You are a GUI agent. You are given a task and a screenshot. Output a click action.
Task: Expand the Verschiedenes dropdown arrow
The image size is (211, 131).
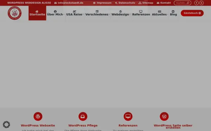pyautogui.click(x=109, y=14)
